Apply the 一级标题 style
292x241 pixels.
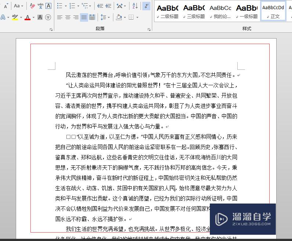(247, 11)
